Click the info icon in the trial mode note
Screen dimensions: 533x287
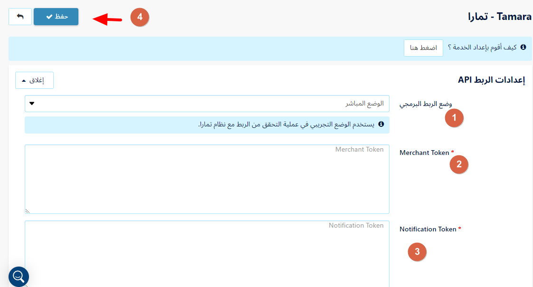click(381, 124)
